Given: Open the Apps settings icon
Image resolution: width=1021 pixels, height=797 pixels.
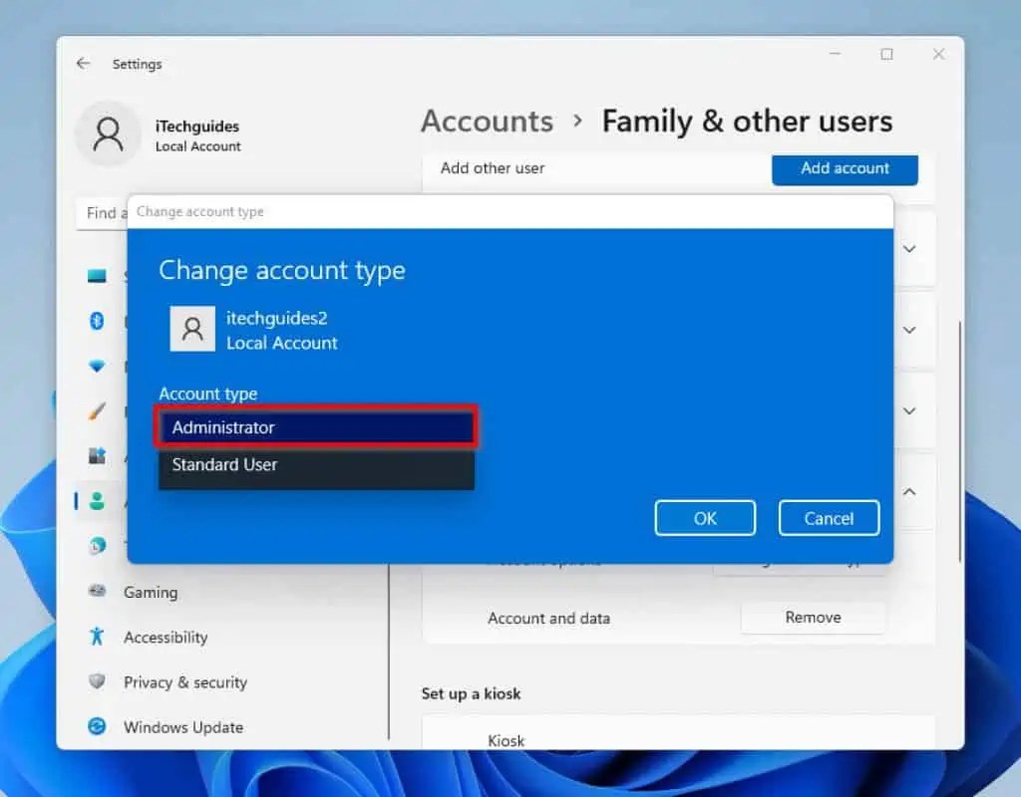Looking at the screenshot, I should [x=97, y=456].
